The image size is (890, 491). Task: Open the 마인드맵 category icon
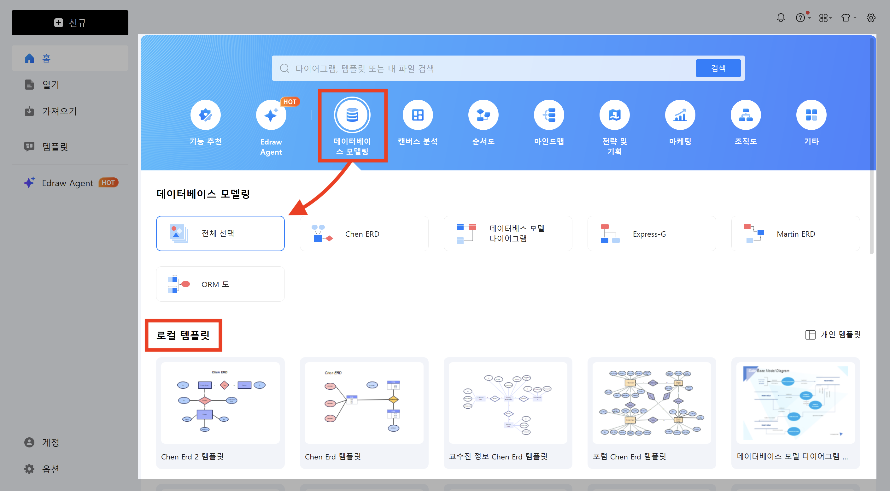pos(549,115)
